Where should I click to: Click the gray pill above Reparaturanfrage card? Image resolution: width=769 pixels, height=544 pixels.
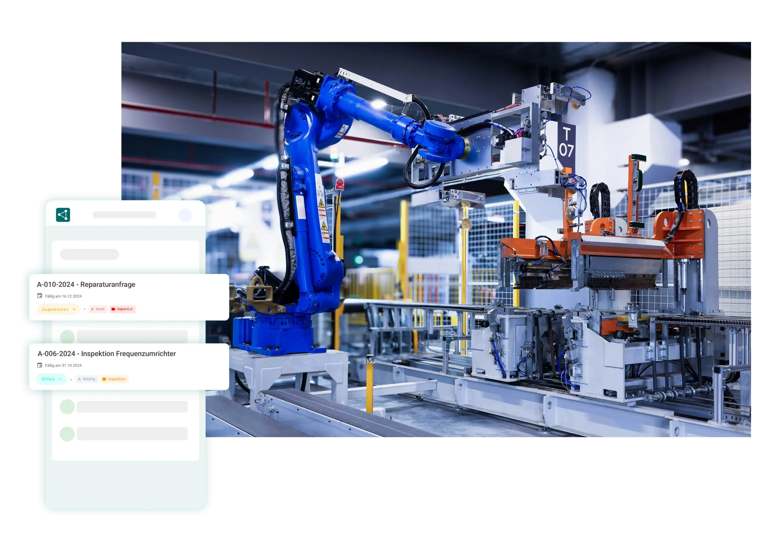[x=90, y=254]
